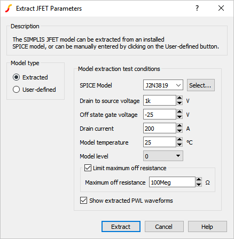This screenshot has width=234, height=239.
Task: Click the Drain current input field
Action: click(160, 128)
